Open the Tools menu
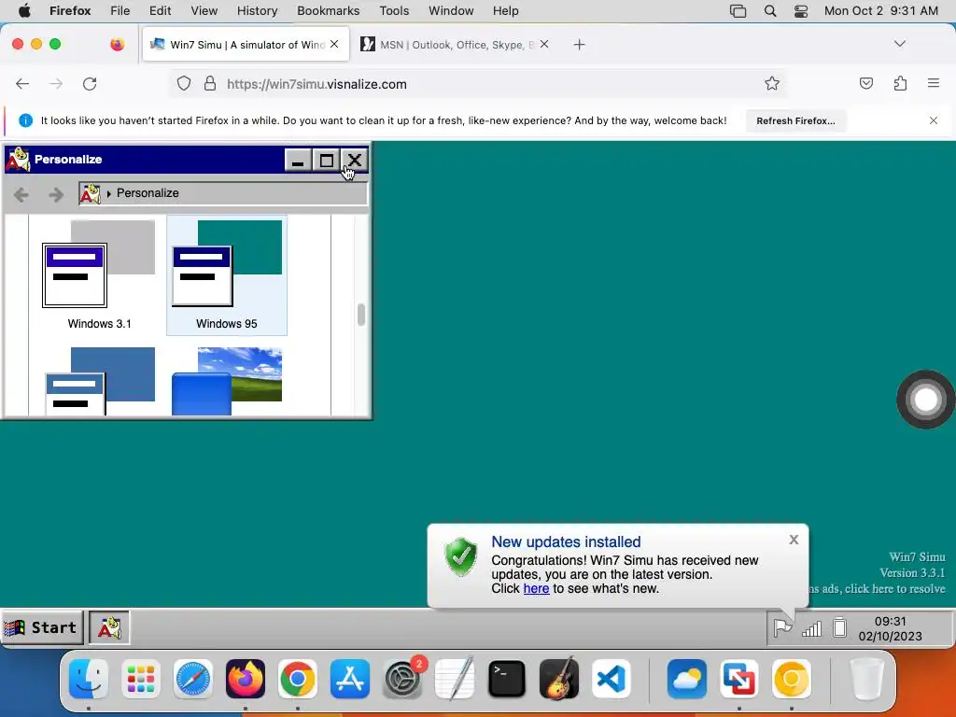 coord(394,11)
